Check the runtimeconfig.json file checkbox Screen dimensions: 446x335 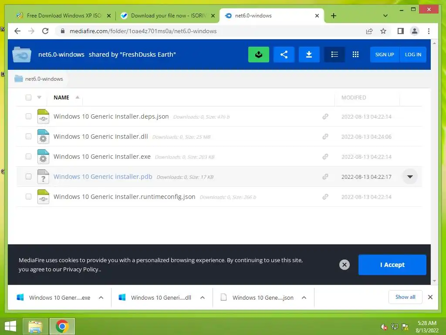[28, 197]
